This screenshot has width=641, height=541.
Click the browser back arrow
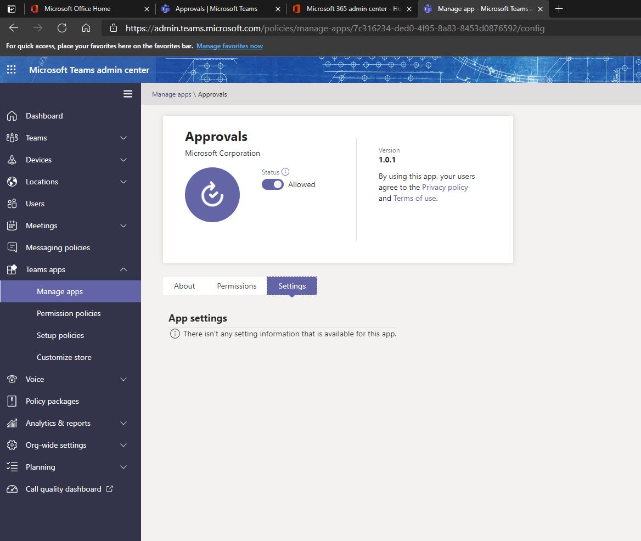coord(14,28)
